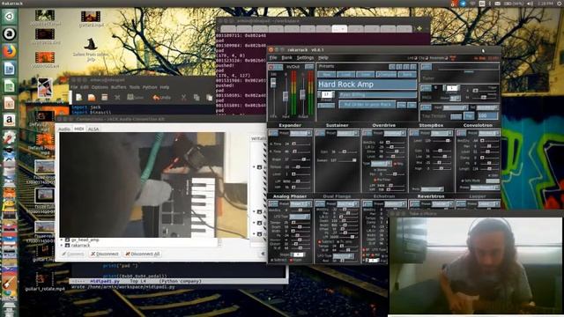Enable the Overdrive Pre Filter checkbox
The width and height of the screenshot is (564, 317).
[x=375, y=180]
